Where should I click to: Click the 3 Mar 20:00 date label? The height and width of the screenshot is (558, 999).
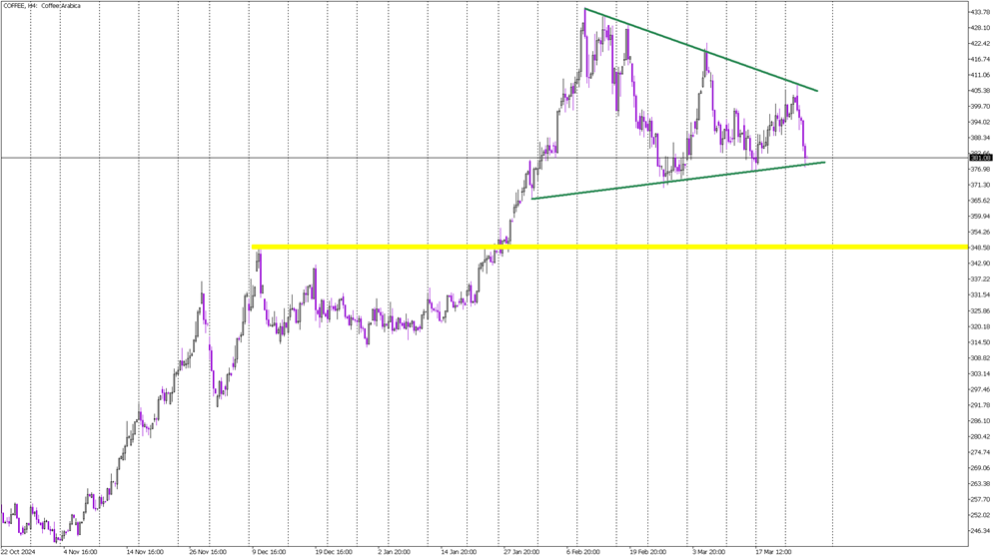pos(708,552)
